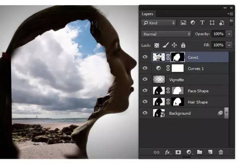Click the lock all padlock icon
This screenshot has width=239, height=163.
point(183,45)
